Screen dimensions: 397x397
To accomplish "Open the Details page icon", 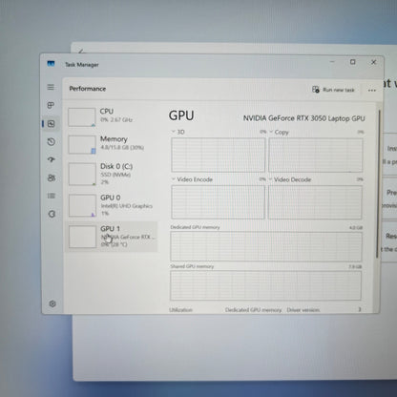I will 52,196.
